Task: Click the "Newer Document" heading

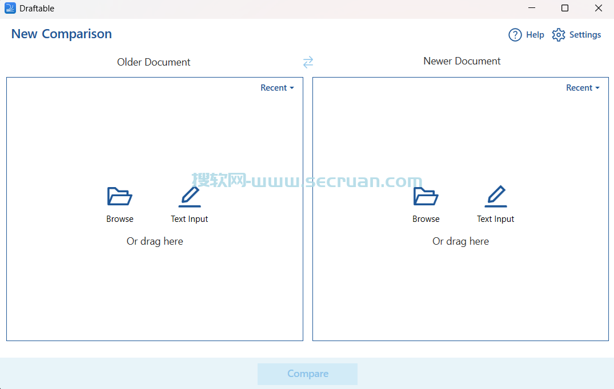Action: 461,61
